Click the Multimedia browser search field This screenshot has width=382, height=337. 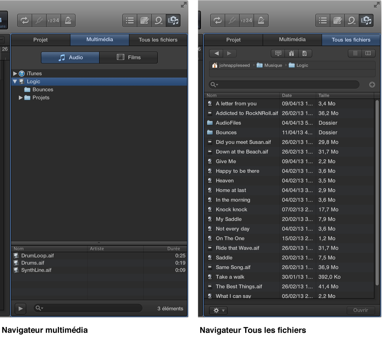point(88,308)
